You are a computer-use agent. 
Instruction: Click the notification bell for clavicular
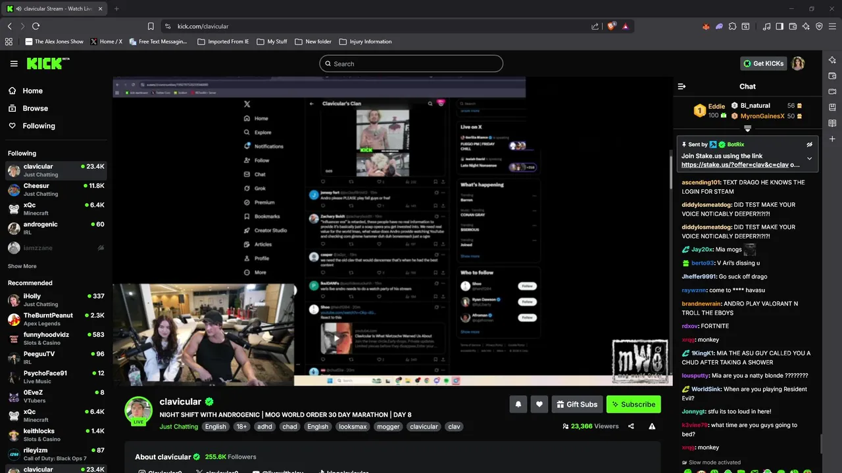pos(518,404)
